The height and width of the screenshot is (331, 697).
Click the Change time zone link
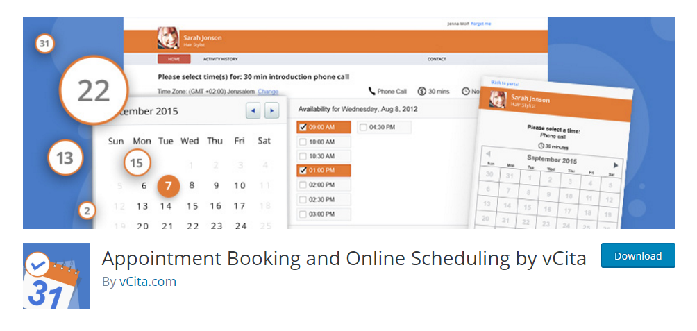268,92
